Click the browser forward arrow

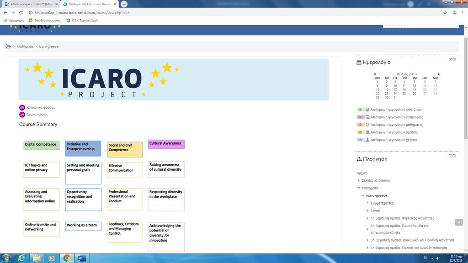click(13, 13)
